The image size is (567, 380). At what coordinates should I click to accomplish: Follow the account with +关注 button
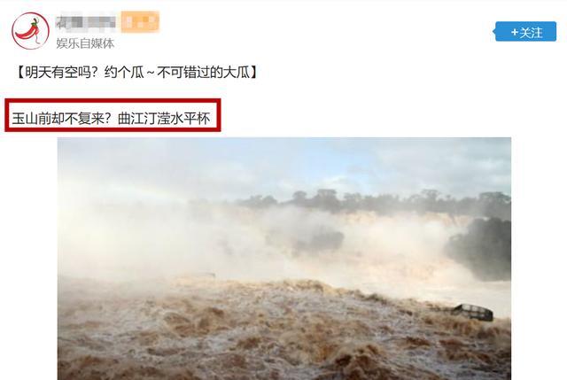click(525, 32)
